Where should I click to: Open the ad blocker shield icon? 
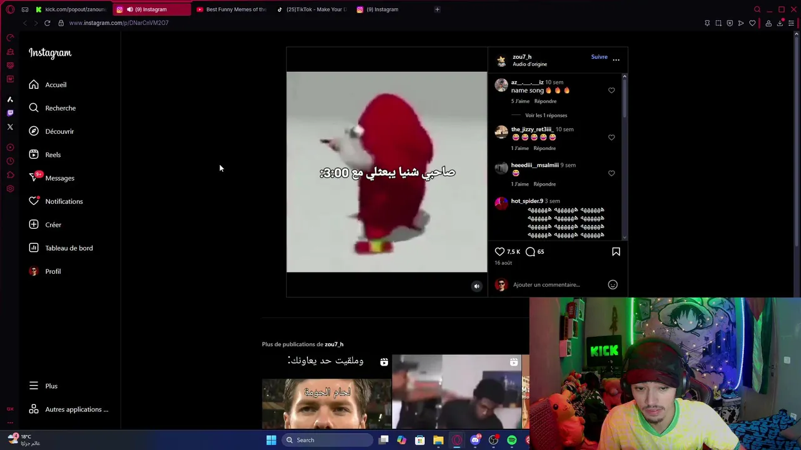pos(730,23)
